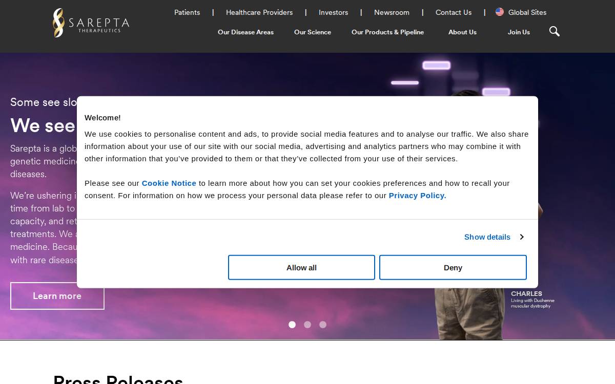615x384 pixels.
Task: Open Contact Us page
Action: tap(454, 12)
